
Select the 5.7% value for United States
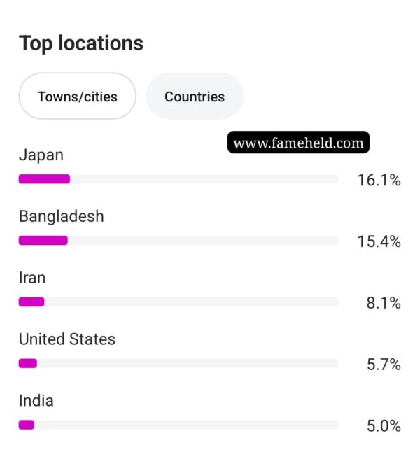pyautogui.click(x=384, y=365)
